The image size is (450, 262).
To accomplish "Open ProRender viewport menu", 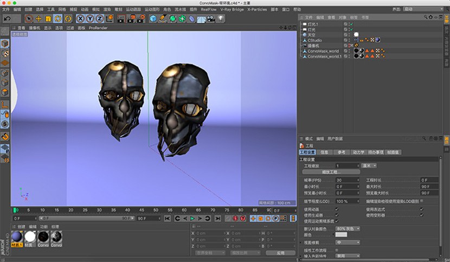I will [98, 28].
